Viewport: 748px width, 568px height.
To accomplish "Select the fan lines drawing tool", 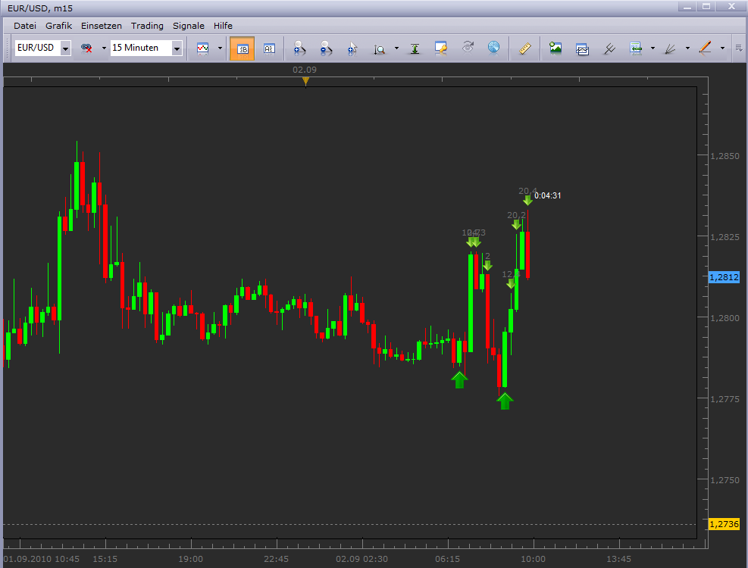I will click(x=670, y=48).
